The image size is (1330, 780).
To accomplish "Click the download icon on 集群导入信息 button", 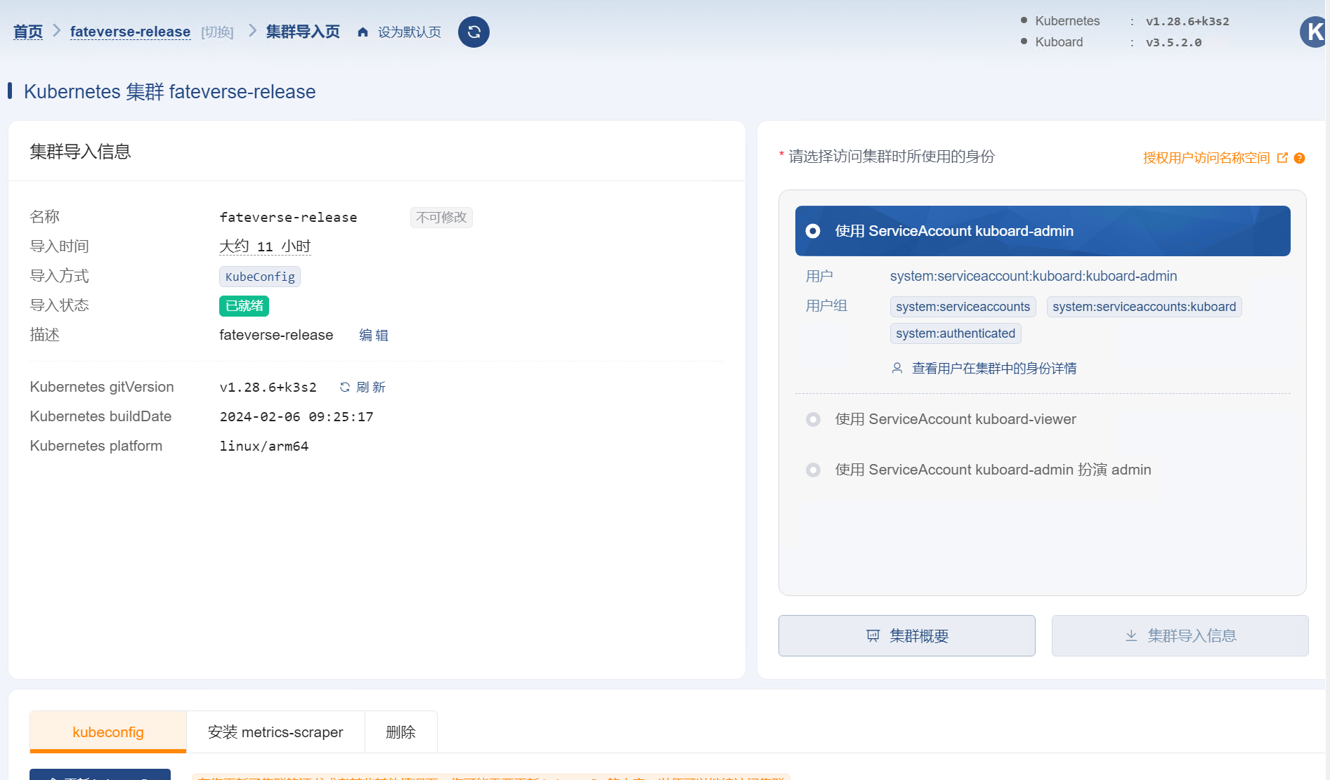I will tap(1131, 636).
